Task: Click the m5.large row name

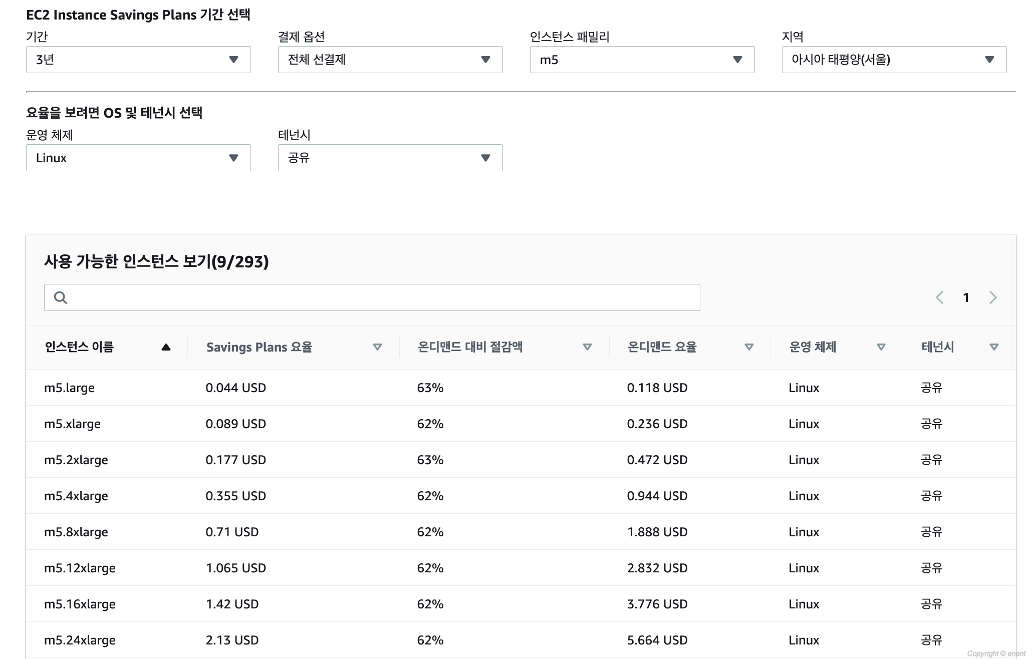Action: tap(70, 388)
